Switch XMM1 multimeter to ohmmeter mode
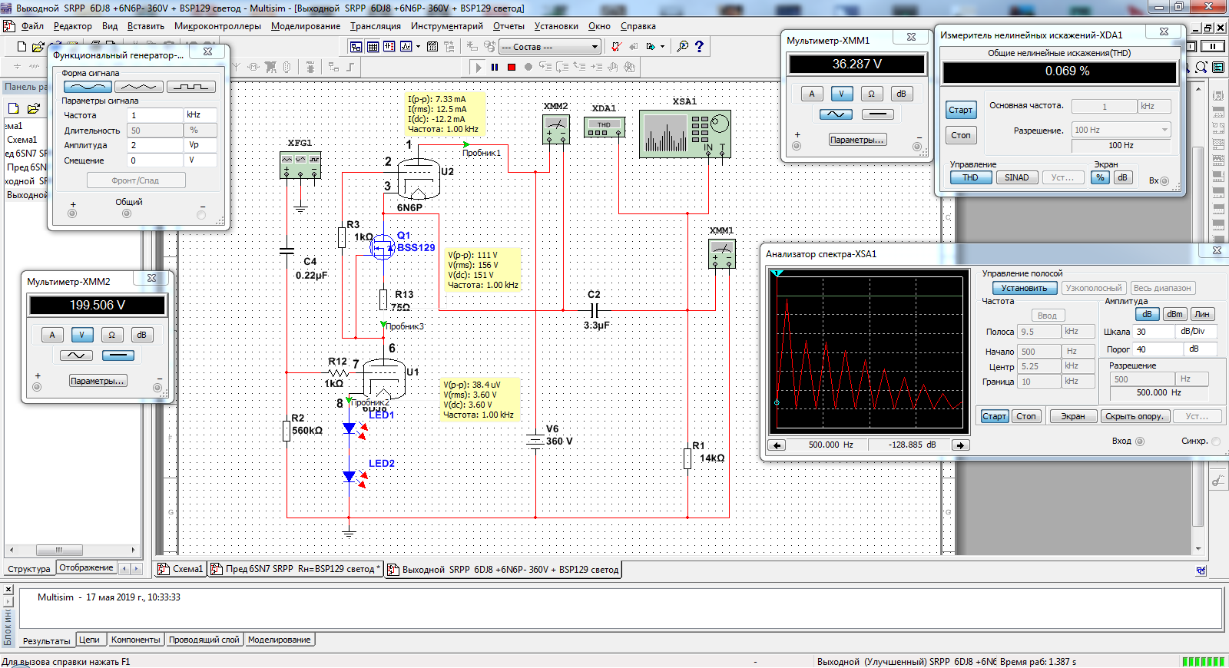Image resolution: width=1229 pixels, height=668 pixels. [871, 94]
